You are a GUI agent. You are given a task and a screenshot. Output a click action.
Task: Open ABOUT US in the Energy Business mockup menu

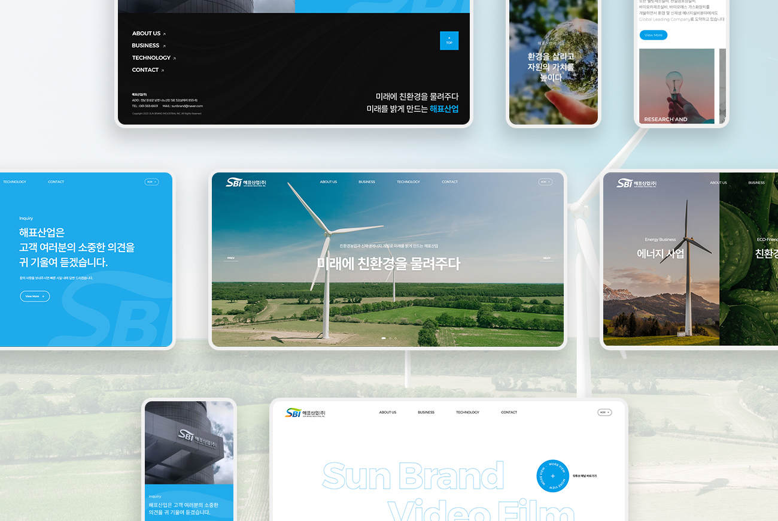[718, 183]
